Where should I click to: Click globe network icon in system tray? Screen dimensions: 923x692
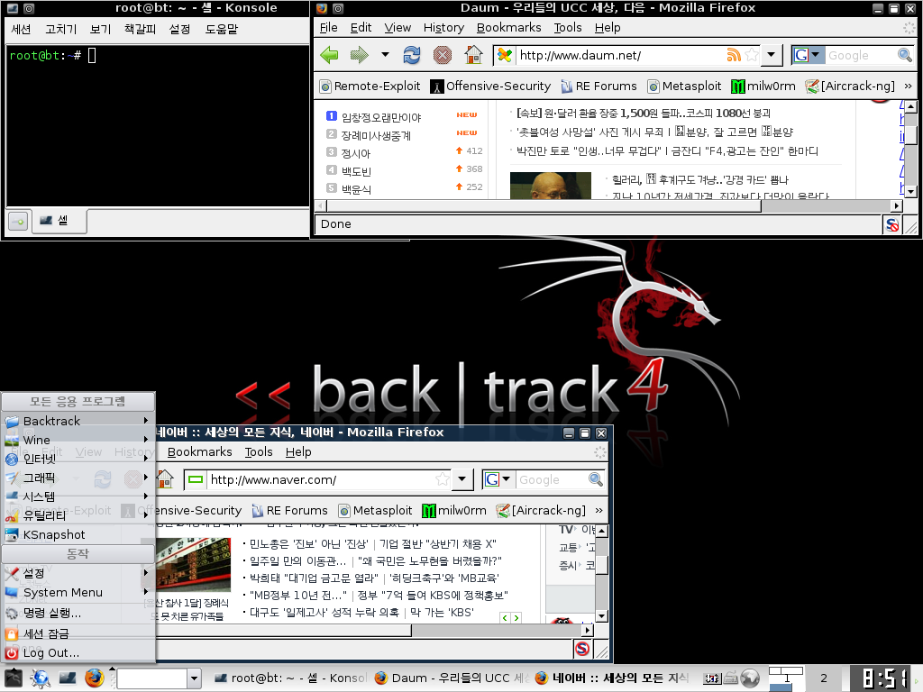[x=750, y=678]
